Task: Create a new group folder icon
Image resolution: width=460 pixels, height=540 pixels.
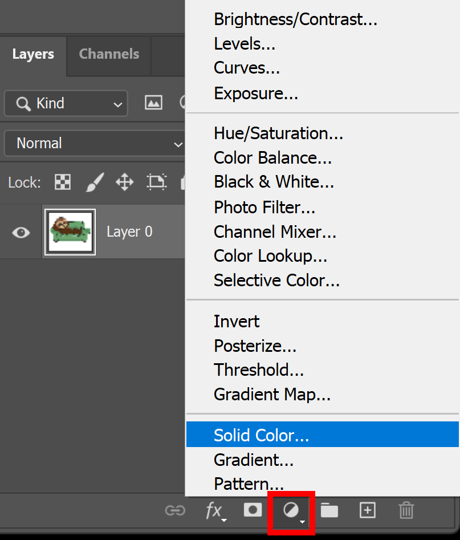Action: point(329,510)
